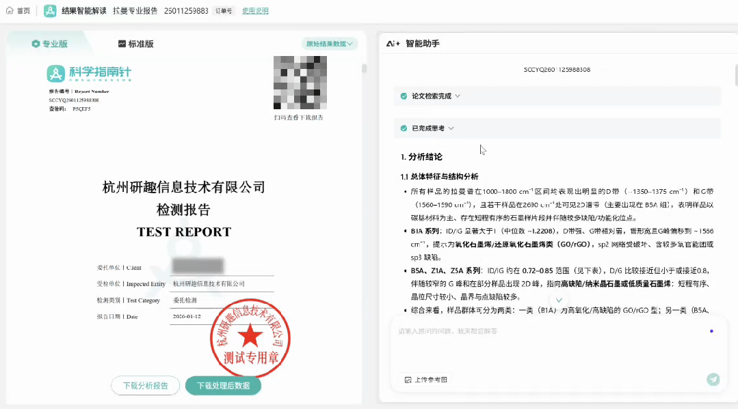
Task: Click the 下载分析报告 button
Action: point(145,386)
